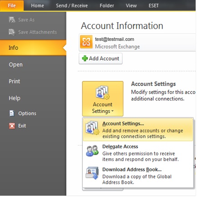Select Delegate Access menu entry
The height and width of the screenshot is (197, 197).
pyautogui.click(x=138, y=153)
